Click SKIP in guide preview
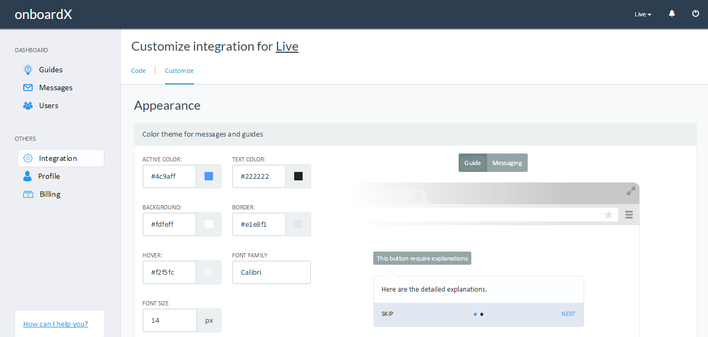708x337 pixels. 387,314
